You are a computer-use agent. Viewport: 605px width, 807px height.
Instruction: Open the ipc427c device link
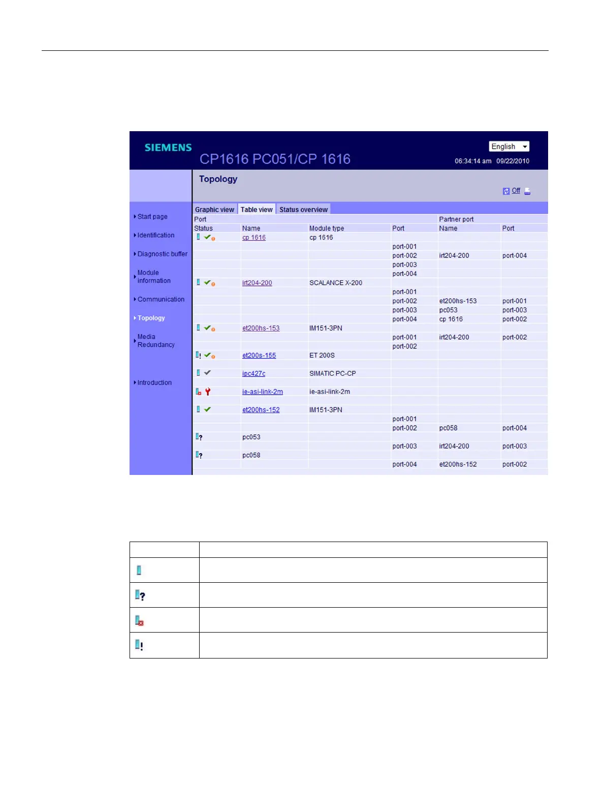254,374
